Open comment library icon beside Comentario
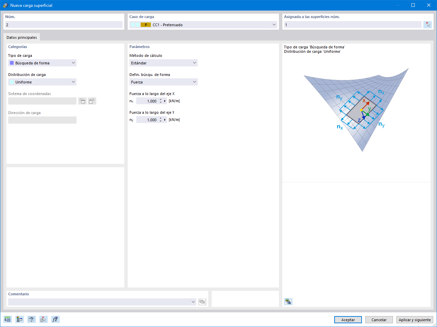The image size is (437, 327). click(x=202, y=302)
